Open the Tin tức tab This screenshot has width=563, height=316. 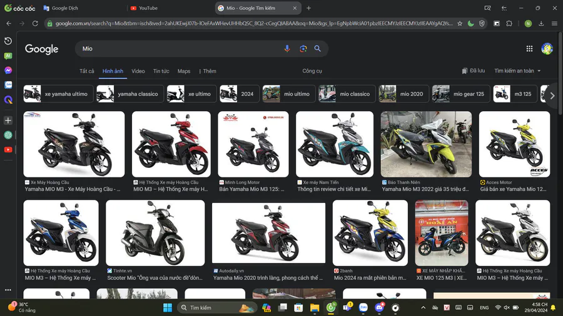click(161, 71)
